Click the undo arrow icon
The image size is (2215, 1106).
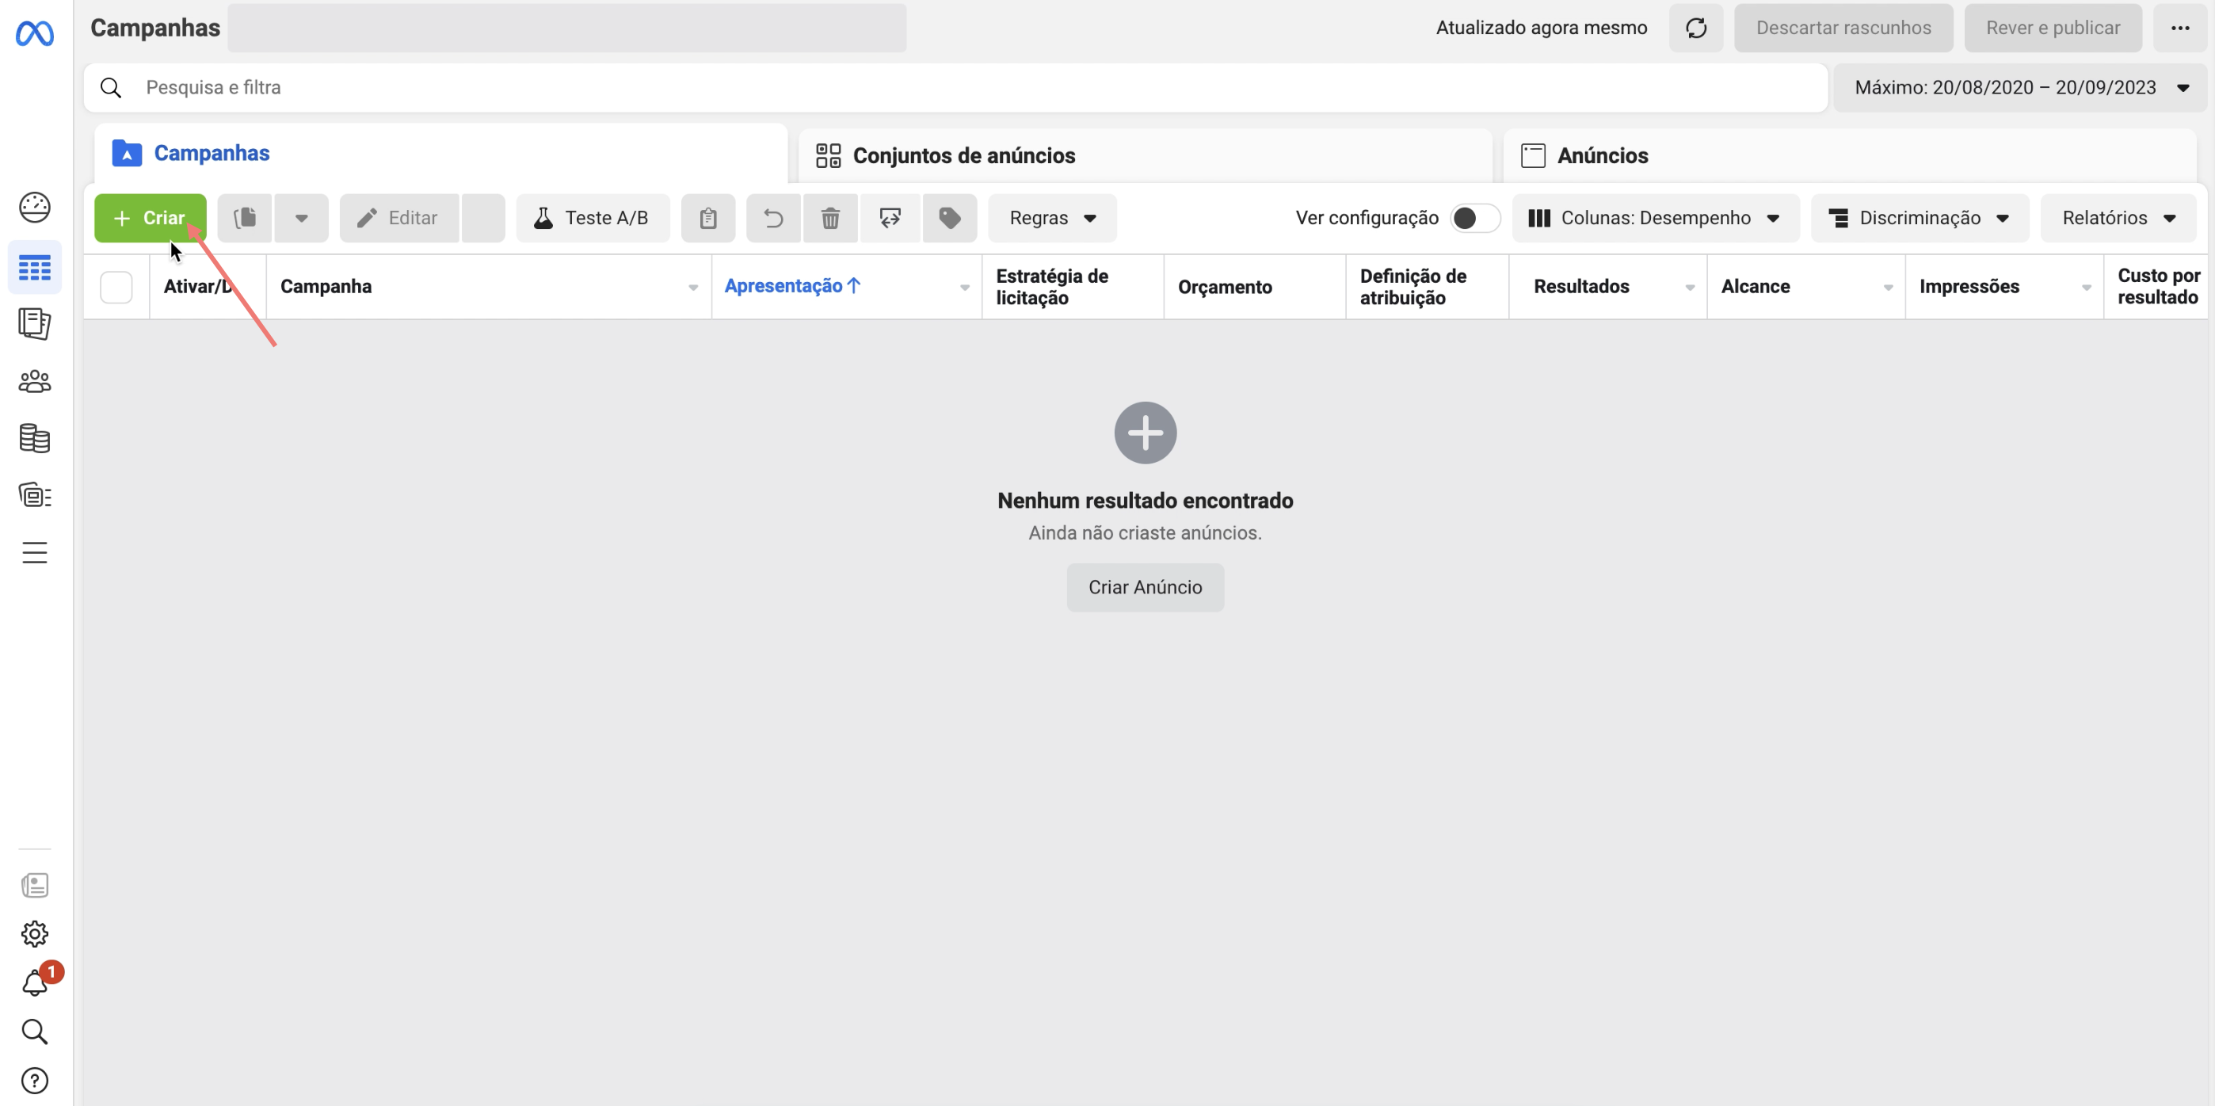coord(773,219)
